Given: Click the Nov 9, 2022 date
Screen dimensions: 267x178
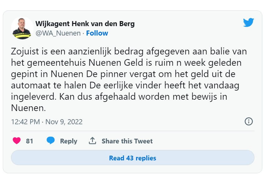Looking at the screenshot, I should coord(64,122).
